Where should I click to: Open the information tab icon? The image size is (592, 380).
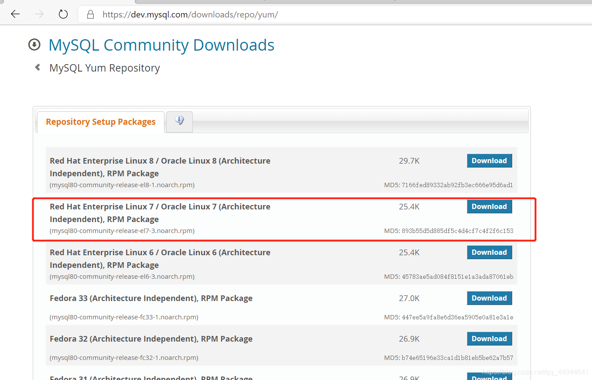(179, 121)
